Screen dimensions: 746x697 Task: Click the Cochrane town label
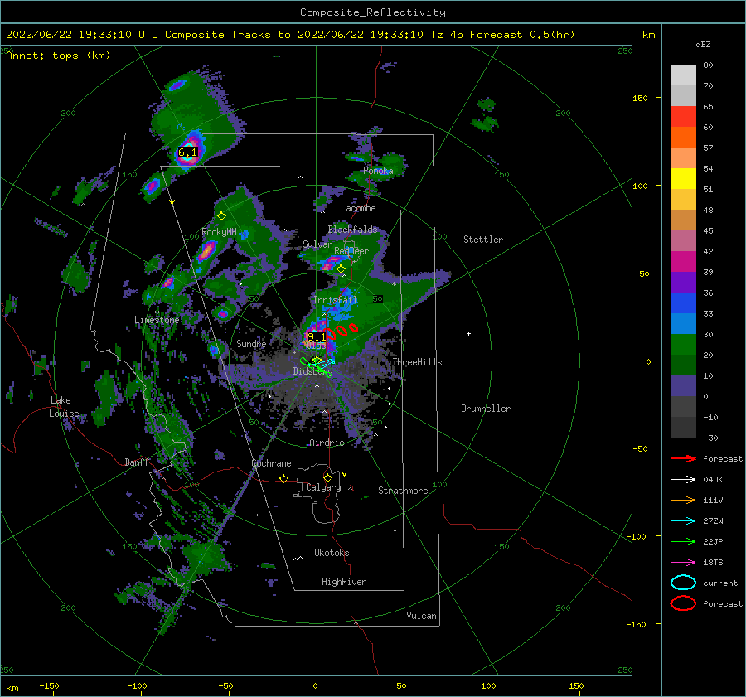pyautogui.click(x=271, y=463)
